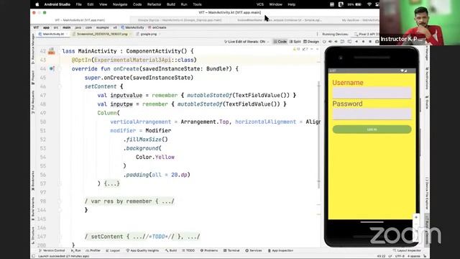
Task: Click the emulator rotate left icon
Action: 342,42
